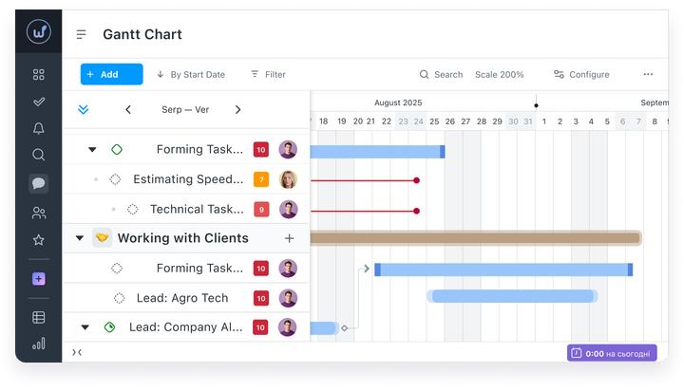
Task: Collapse the Working with Clients group
Action: point(80,238)
